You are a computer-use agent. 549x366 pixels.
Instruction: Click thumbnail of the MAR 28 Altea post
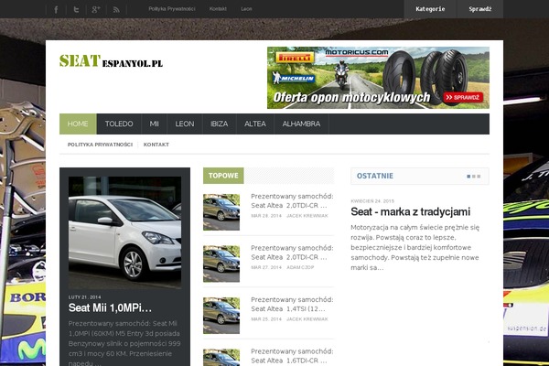pyautogui.click(x=221, y=212)
